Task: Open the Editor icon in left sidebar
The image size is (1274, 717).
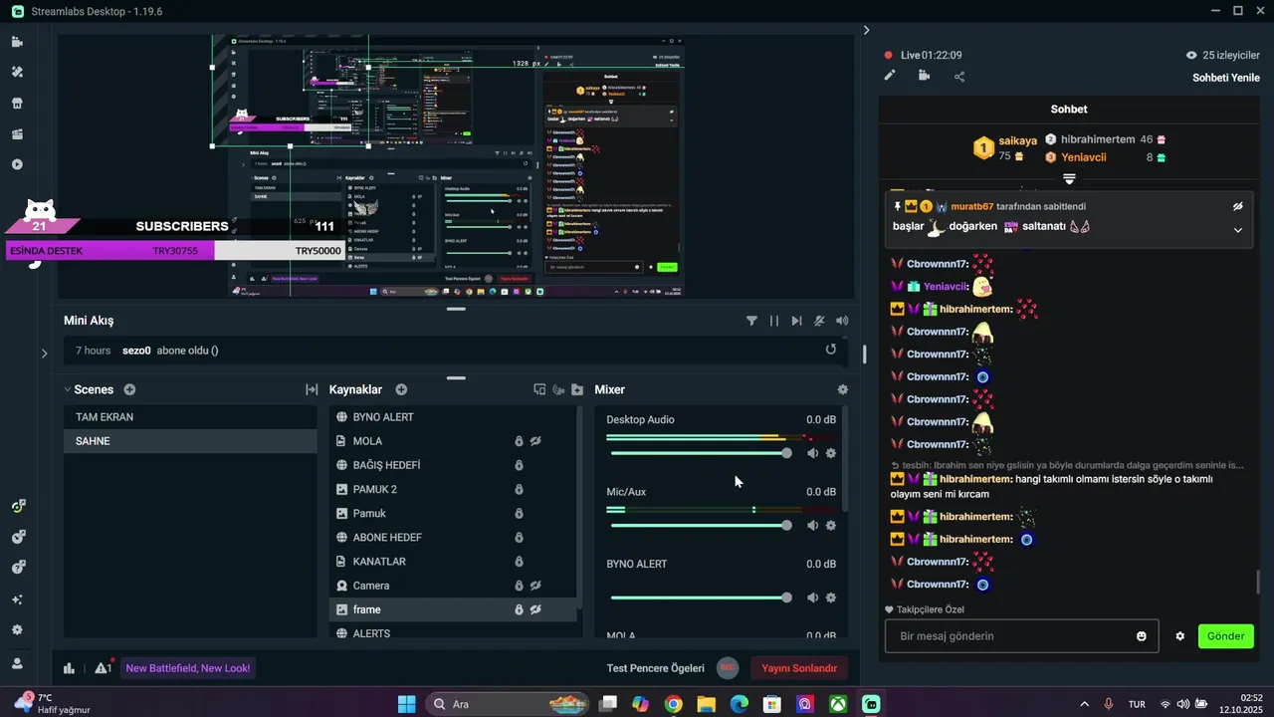Action: pos(17,42)
